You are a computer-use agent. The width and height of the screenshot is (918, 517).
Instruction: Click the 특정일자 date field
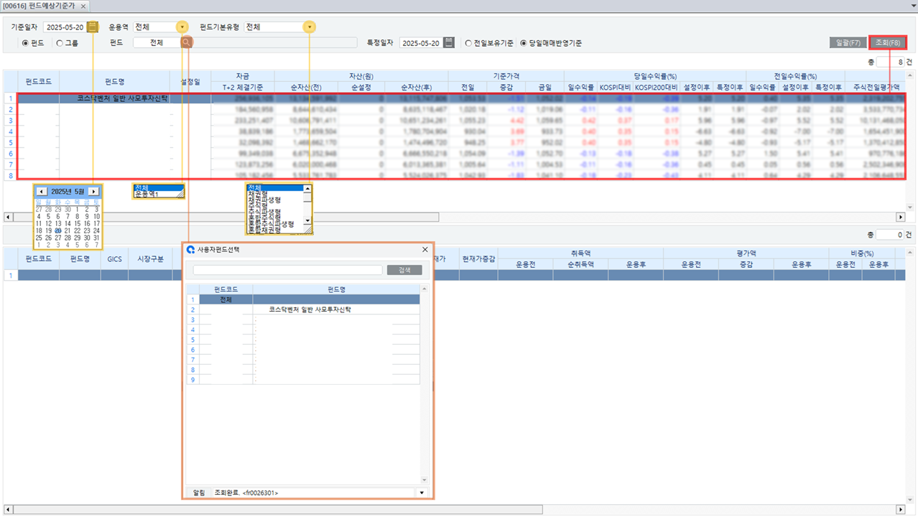coord(421,43)
